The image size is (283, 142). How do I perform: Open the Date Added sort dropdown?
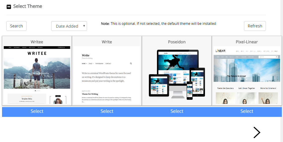click(x=69, y=26)
